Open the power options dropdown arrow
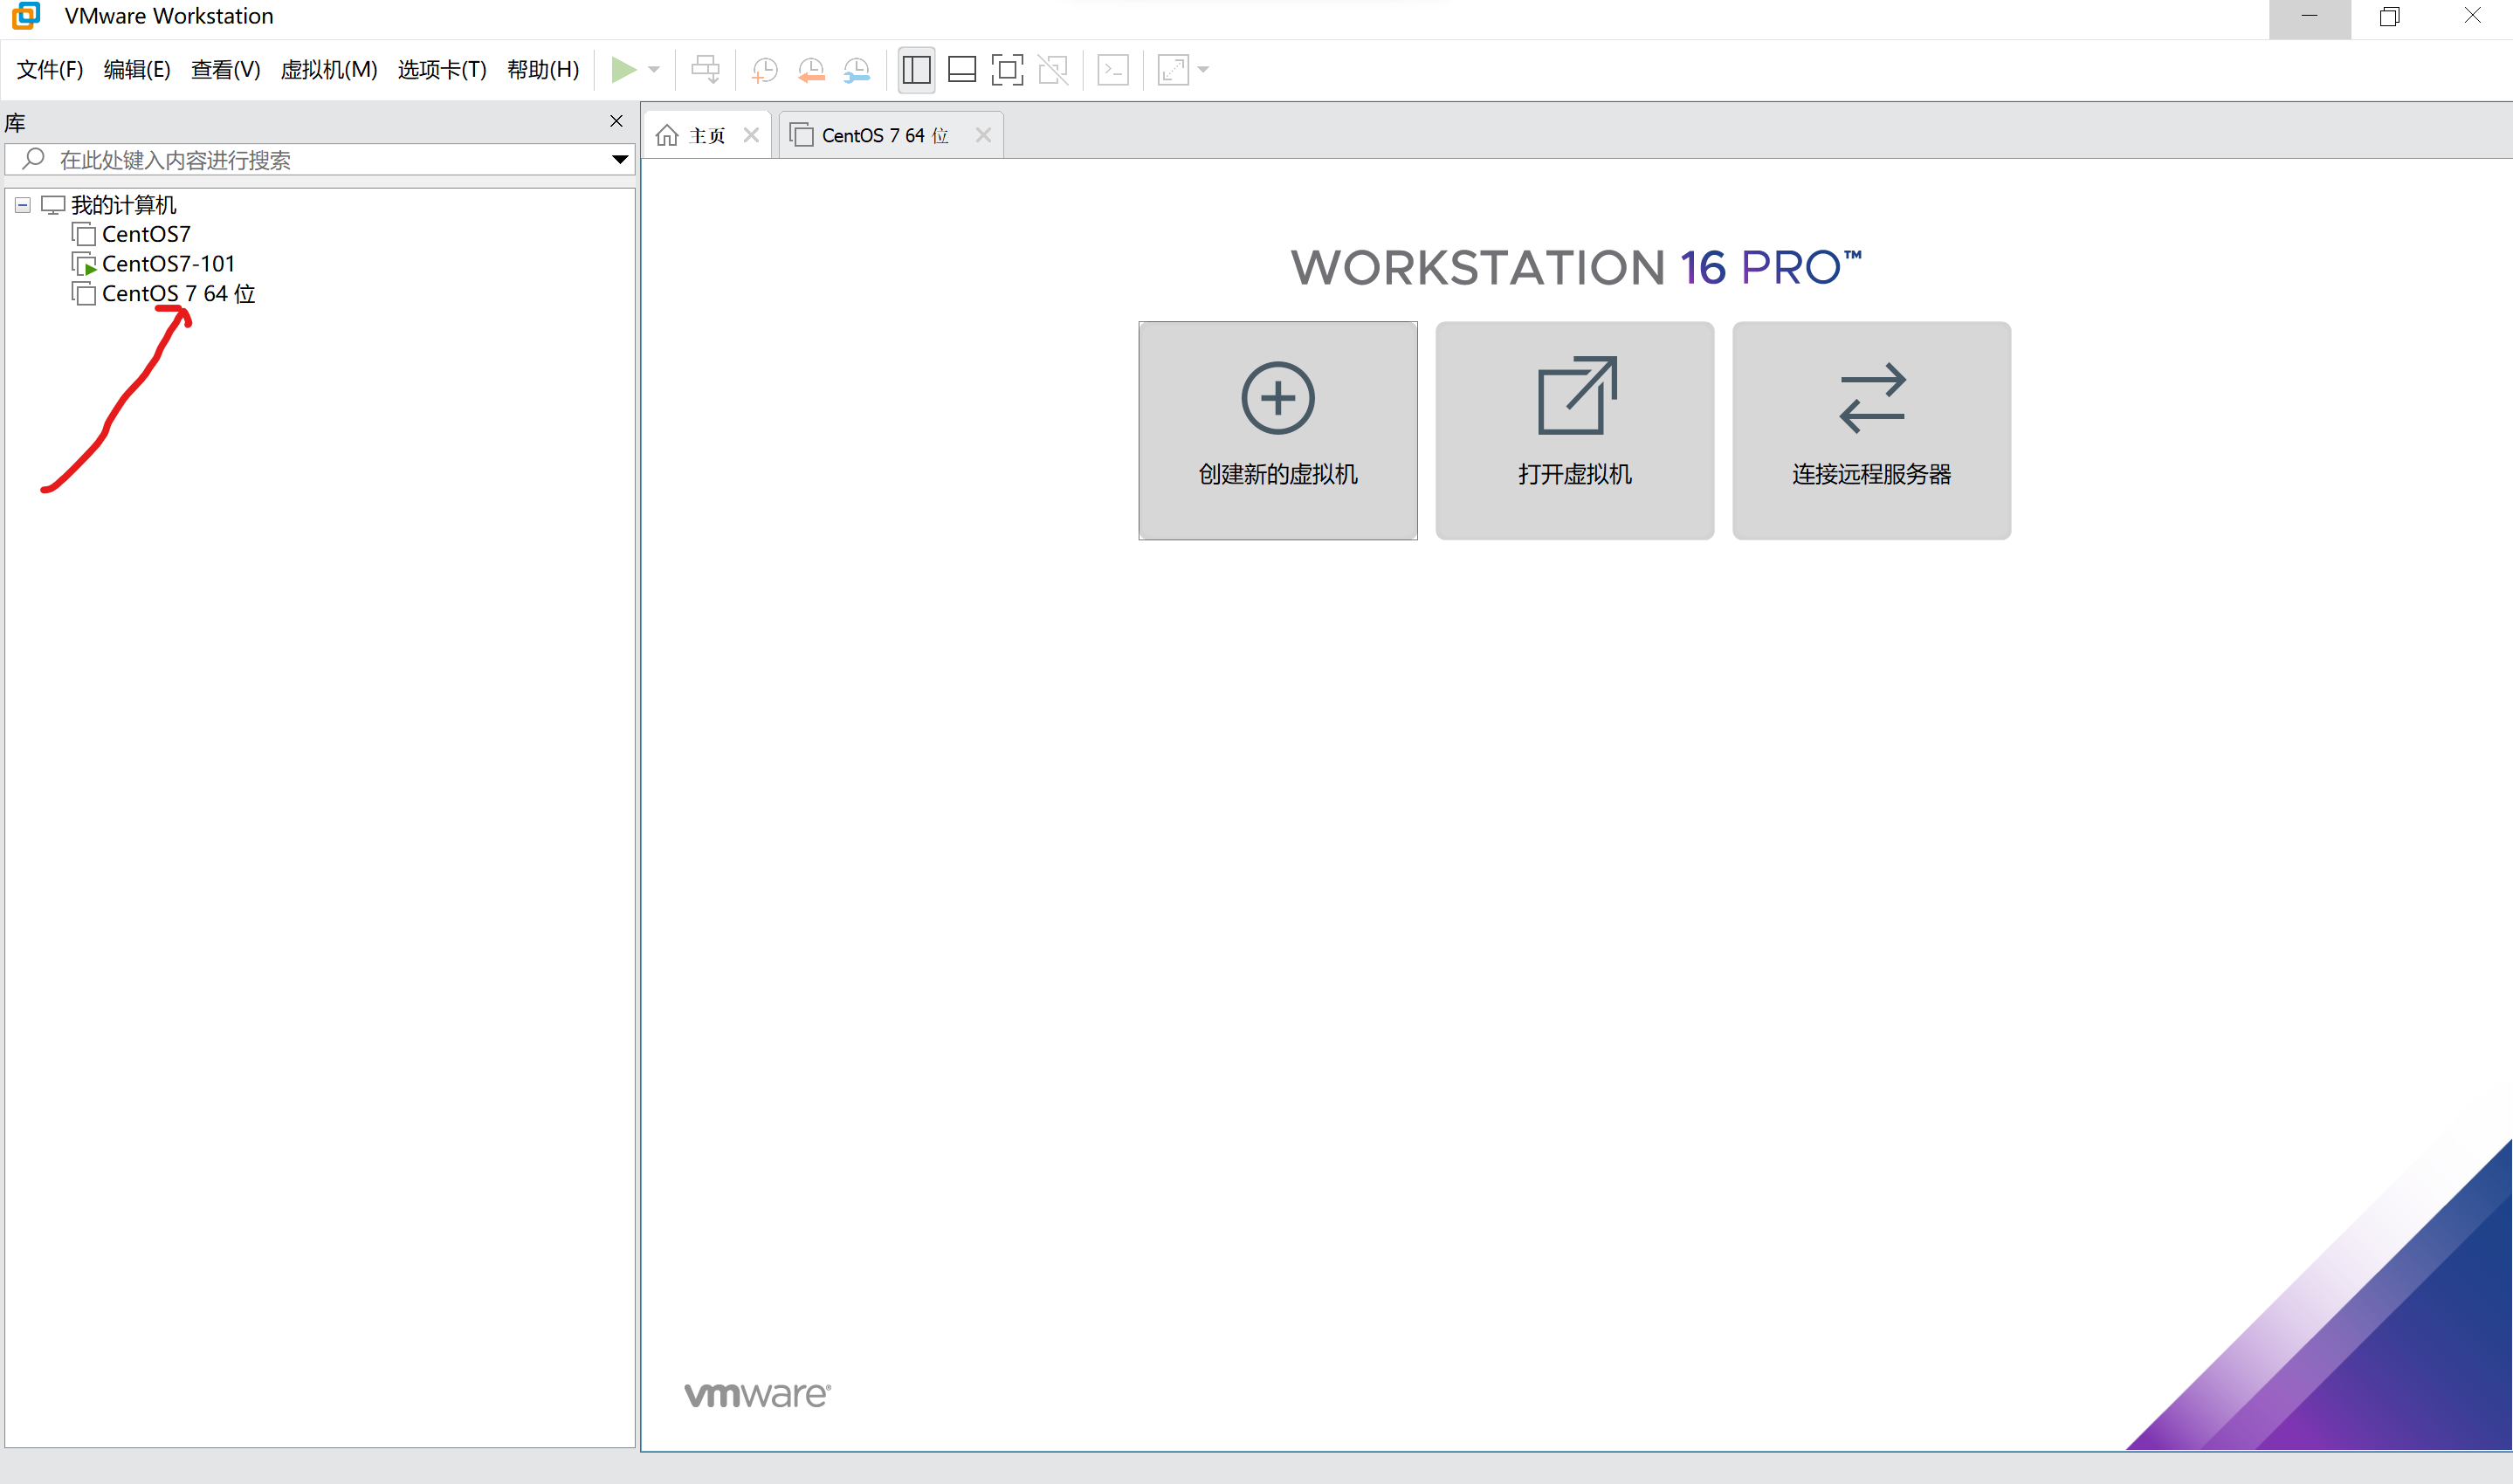Image resolution: width=2513 pixels, height=1484 pixels. pos(654,69)
